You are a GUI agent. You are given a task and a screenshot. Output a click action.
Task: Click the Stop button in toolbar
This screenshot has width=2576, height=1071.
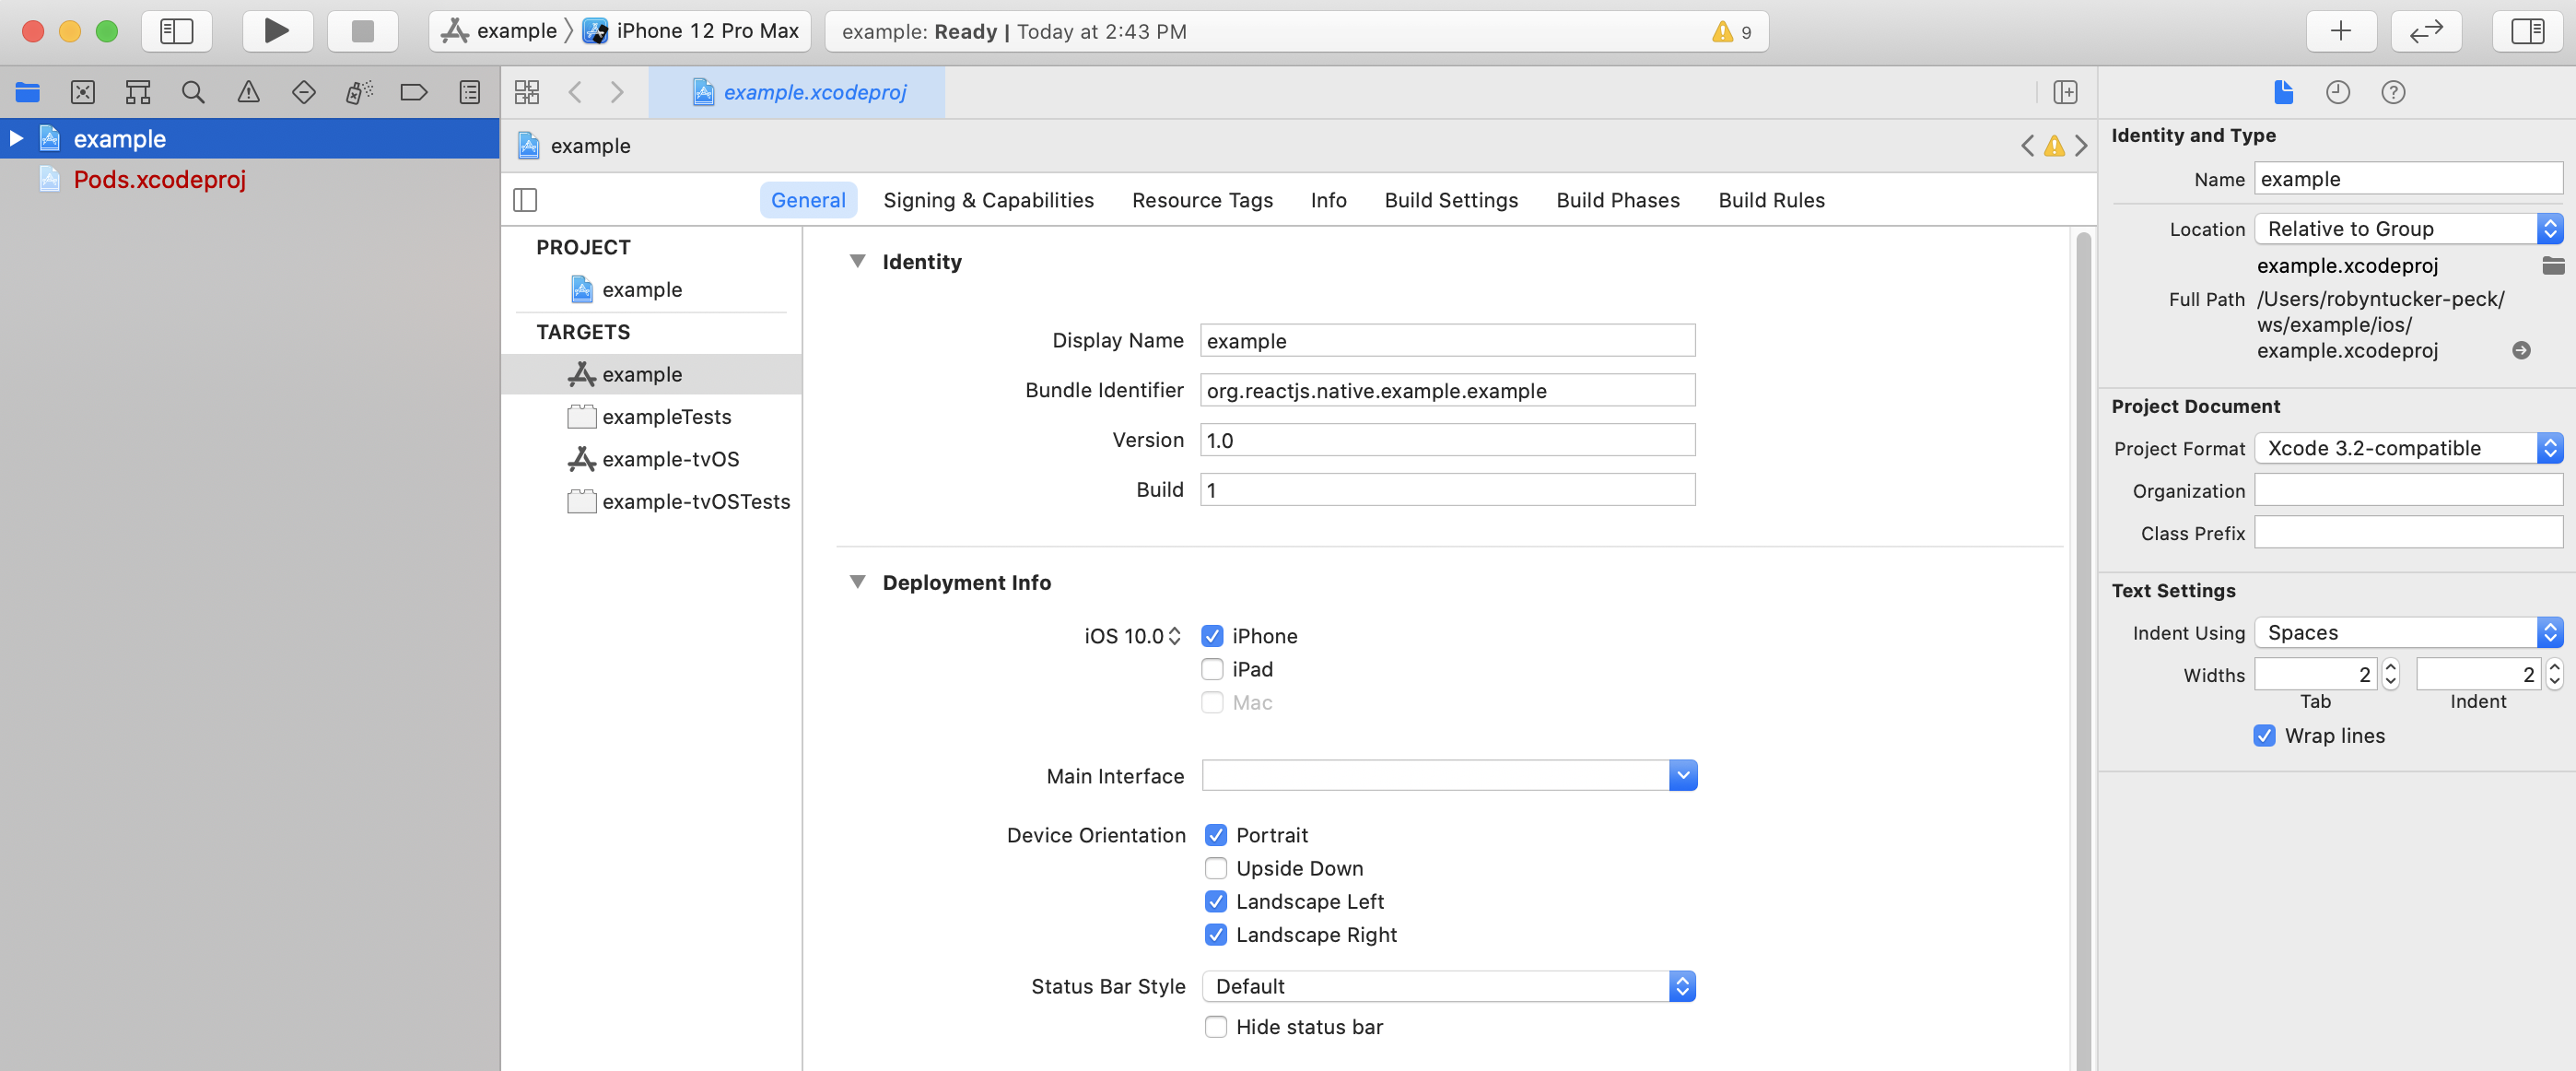[362, 31]
